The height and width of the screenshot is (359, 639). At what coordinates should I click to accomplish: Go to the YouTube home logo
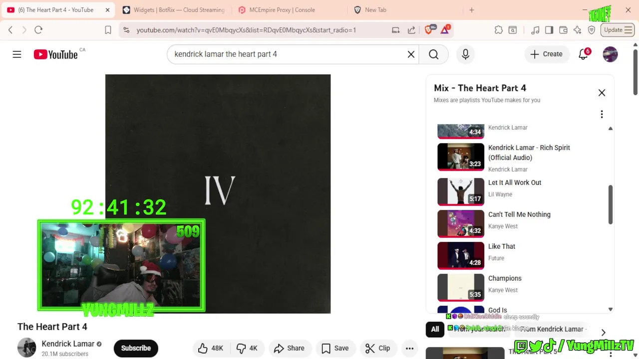55,54
